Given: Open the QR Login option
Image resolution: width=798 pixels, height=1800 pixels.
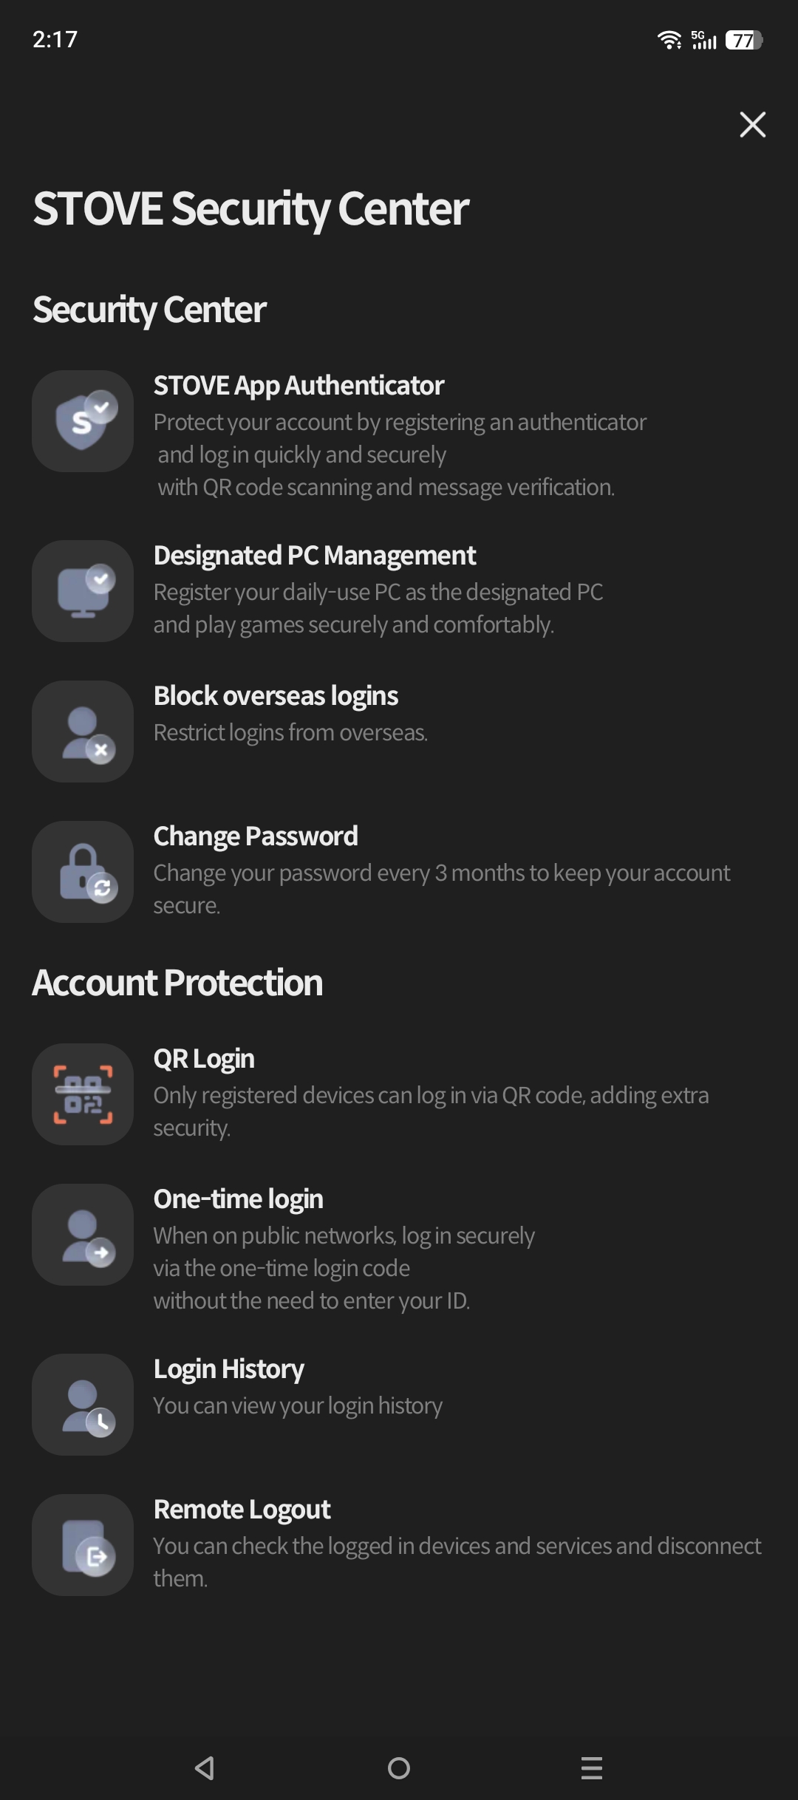Looking at the screenshot, I should click(204, 1059).
